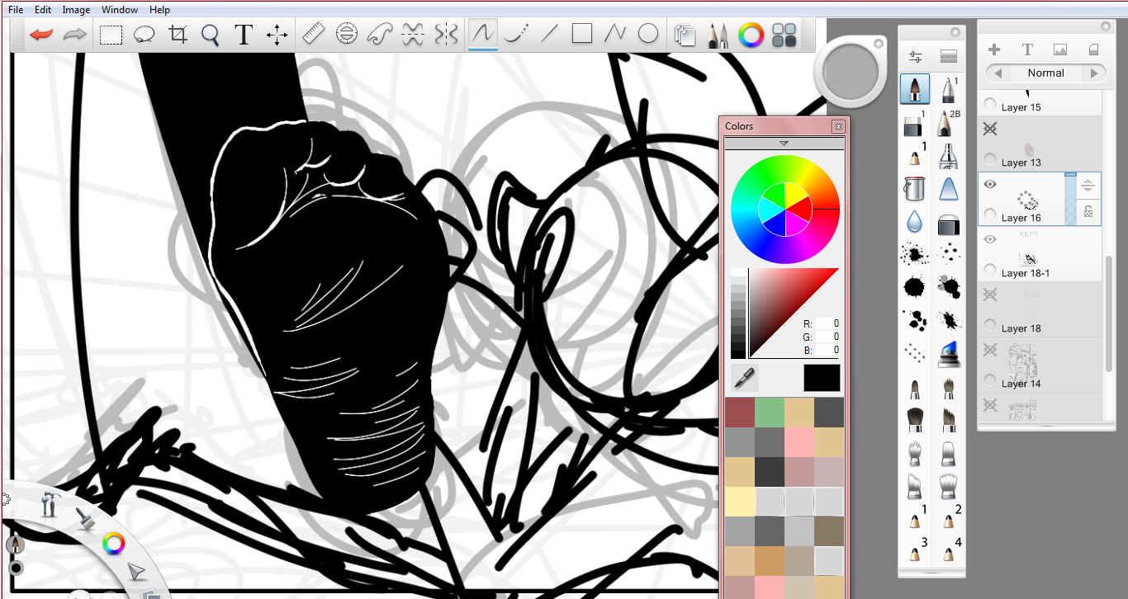Click the Undo arrow in the toolbar
This screenshot has height=599, width=1128.
click(x=41, y=35)
